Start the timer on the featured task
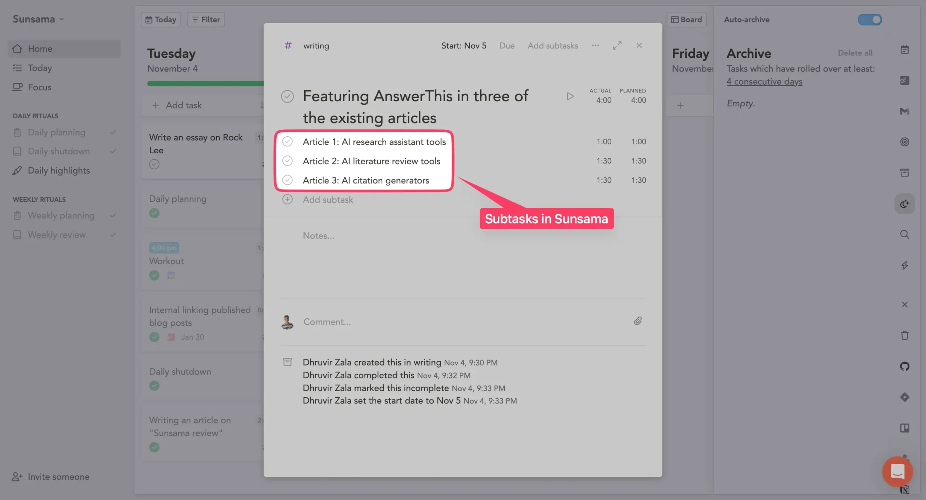 [570, 96]
